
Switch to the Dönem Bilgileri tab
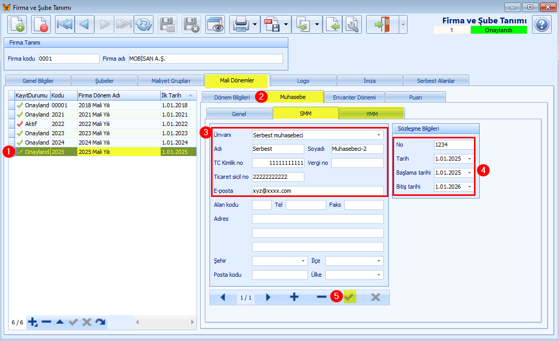(x=232, y=97)
